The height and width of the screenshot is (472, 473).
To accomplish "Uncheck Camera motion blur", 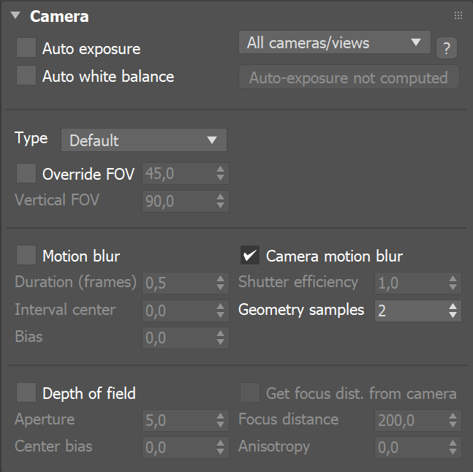I will click(x=250, y=255).
